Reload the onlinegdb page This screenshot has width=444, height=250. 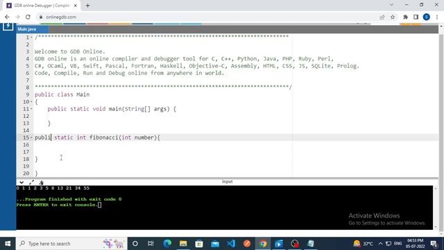pyautogui.click(x=28, y=17)
